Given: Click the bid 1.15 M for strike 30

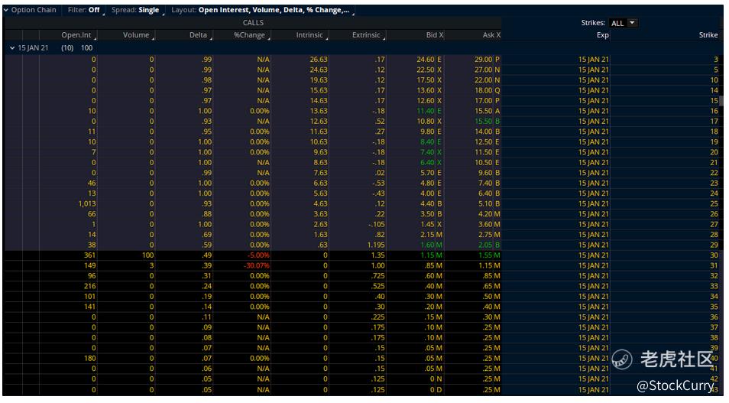Looking at the screenshot, I should [431, 255].
